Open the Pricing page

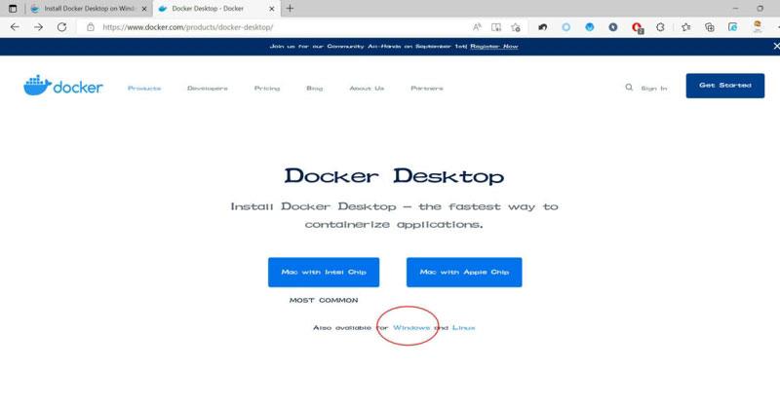pyautogui.click(x=267, y=89)
